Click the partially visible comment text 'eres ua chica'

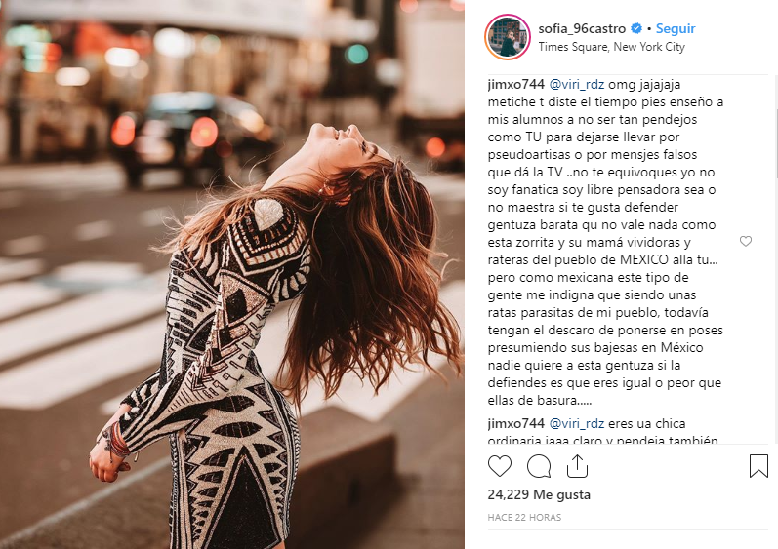(x=647, y=423)
